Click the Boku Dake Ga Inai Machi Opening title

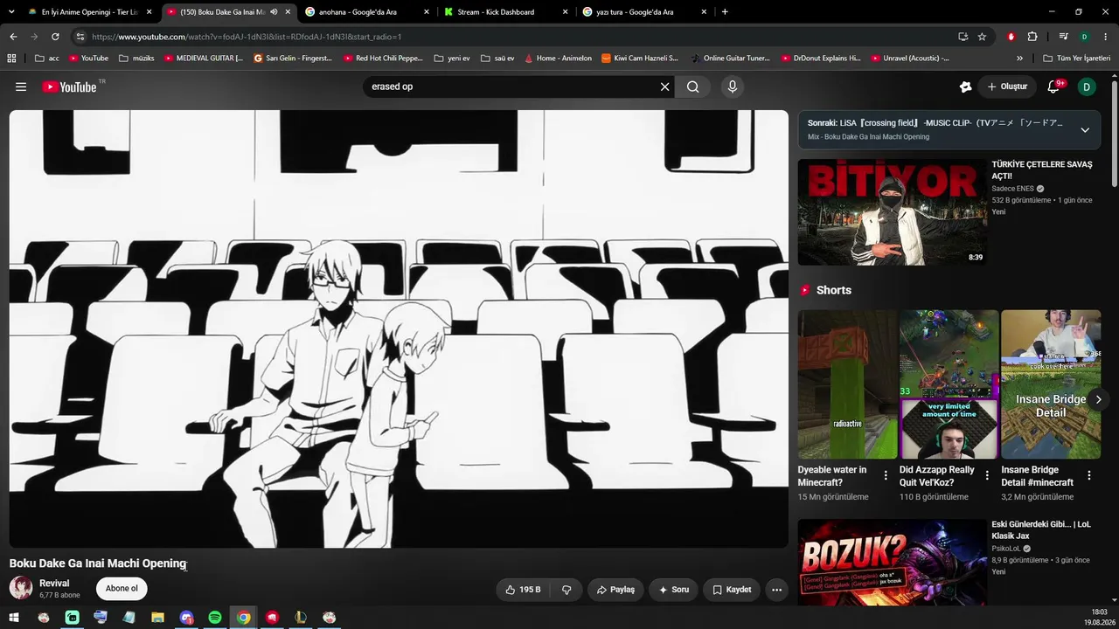[x=98, y=563]
